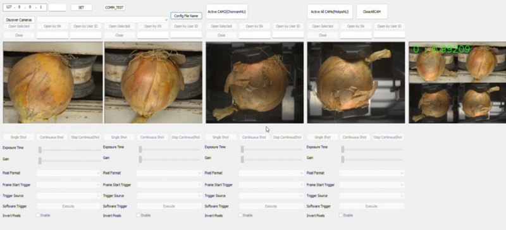This screenshot has width=506, height=230.
Task: Enable Invert Pixels for the fourth camera
Action: (x=341, y=215)
